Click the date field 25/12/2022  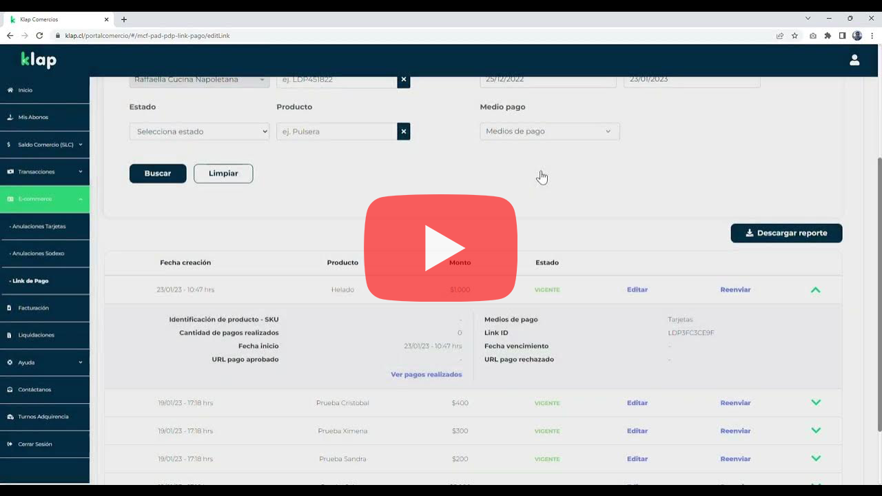coord(548,80)
